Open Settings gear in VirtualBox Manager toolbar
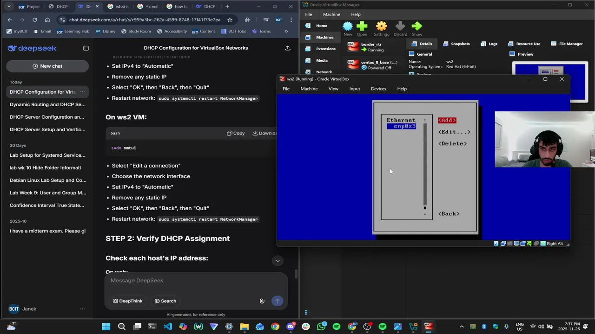595x334 pixels. coord(381,29)
